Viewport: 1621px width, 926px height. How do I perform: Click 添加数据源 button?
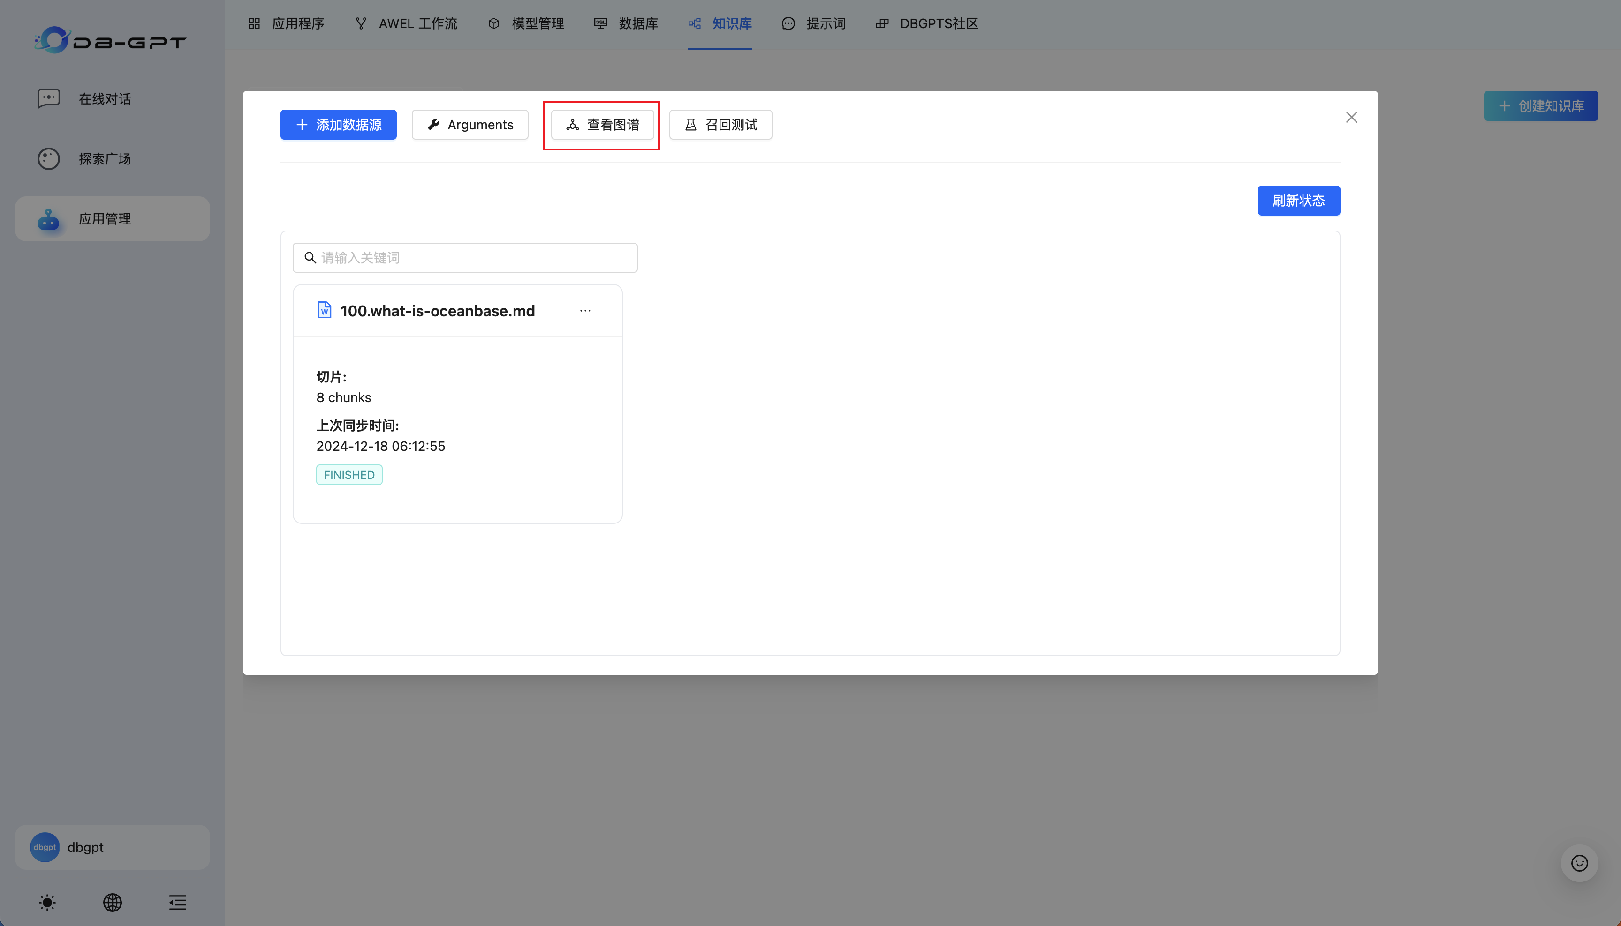click(338, 125)
